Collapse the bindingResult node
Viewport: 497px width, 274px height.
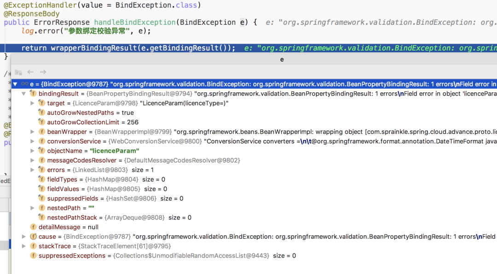[x=23, y=94]
